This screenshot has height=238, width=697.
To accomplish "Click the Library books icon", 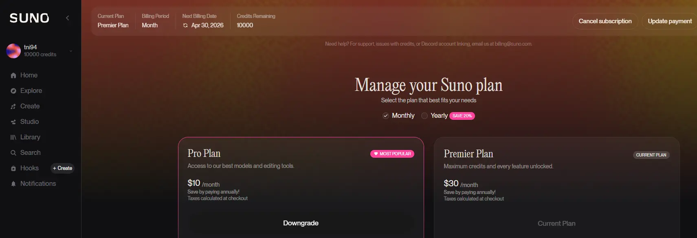I will pos(13,137).
